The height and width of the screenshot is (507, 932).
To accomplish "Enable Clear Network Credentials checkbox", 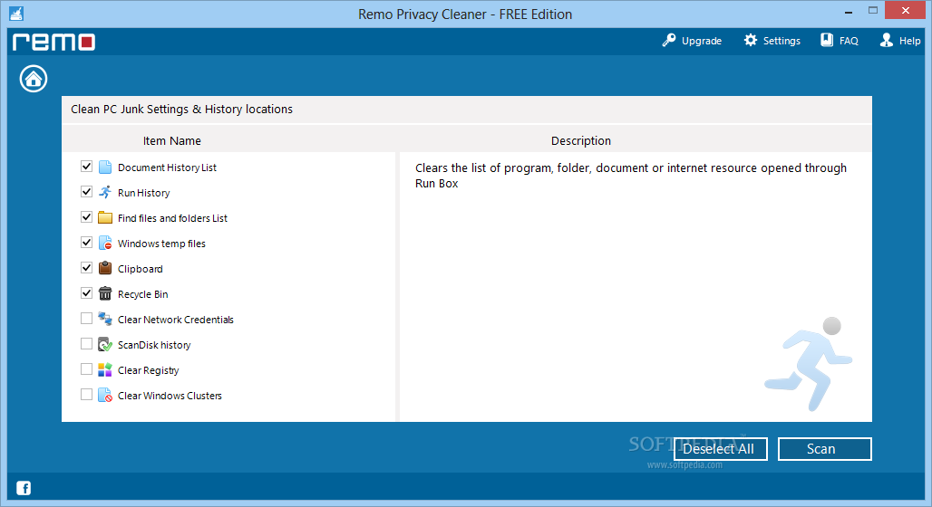I will click(86, 318).
